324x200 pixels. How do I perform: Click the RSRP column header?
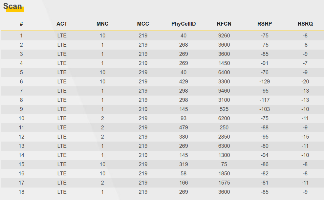pyautogui.click(x=265, y=24)
